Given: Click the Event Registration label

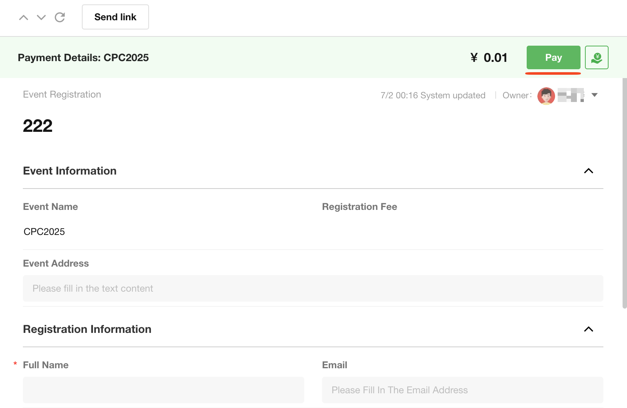Looking at the screenshot, I should (x=62, y=95).
